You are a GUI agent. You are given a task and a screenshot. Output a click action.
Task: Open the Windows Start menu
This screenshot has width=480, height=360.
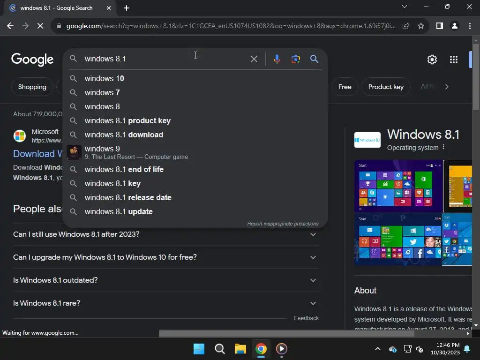[x=199, y=349]
